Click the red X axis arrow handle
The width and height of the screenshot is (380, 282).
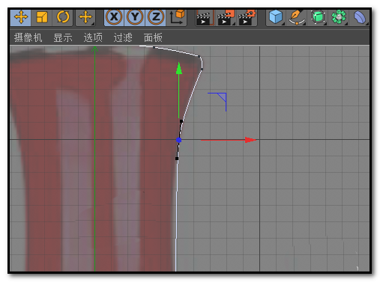pos(250,140)
